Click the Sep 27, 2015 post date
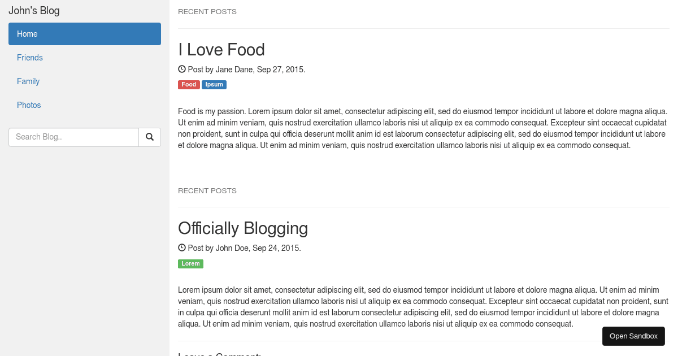Screen dimensions: 678x356 (280, 69)
